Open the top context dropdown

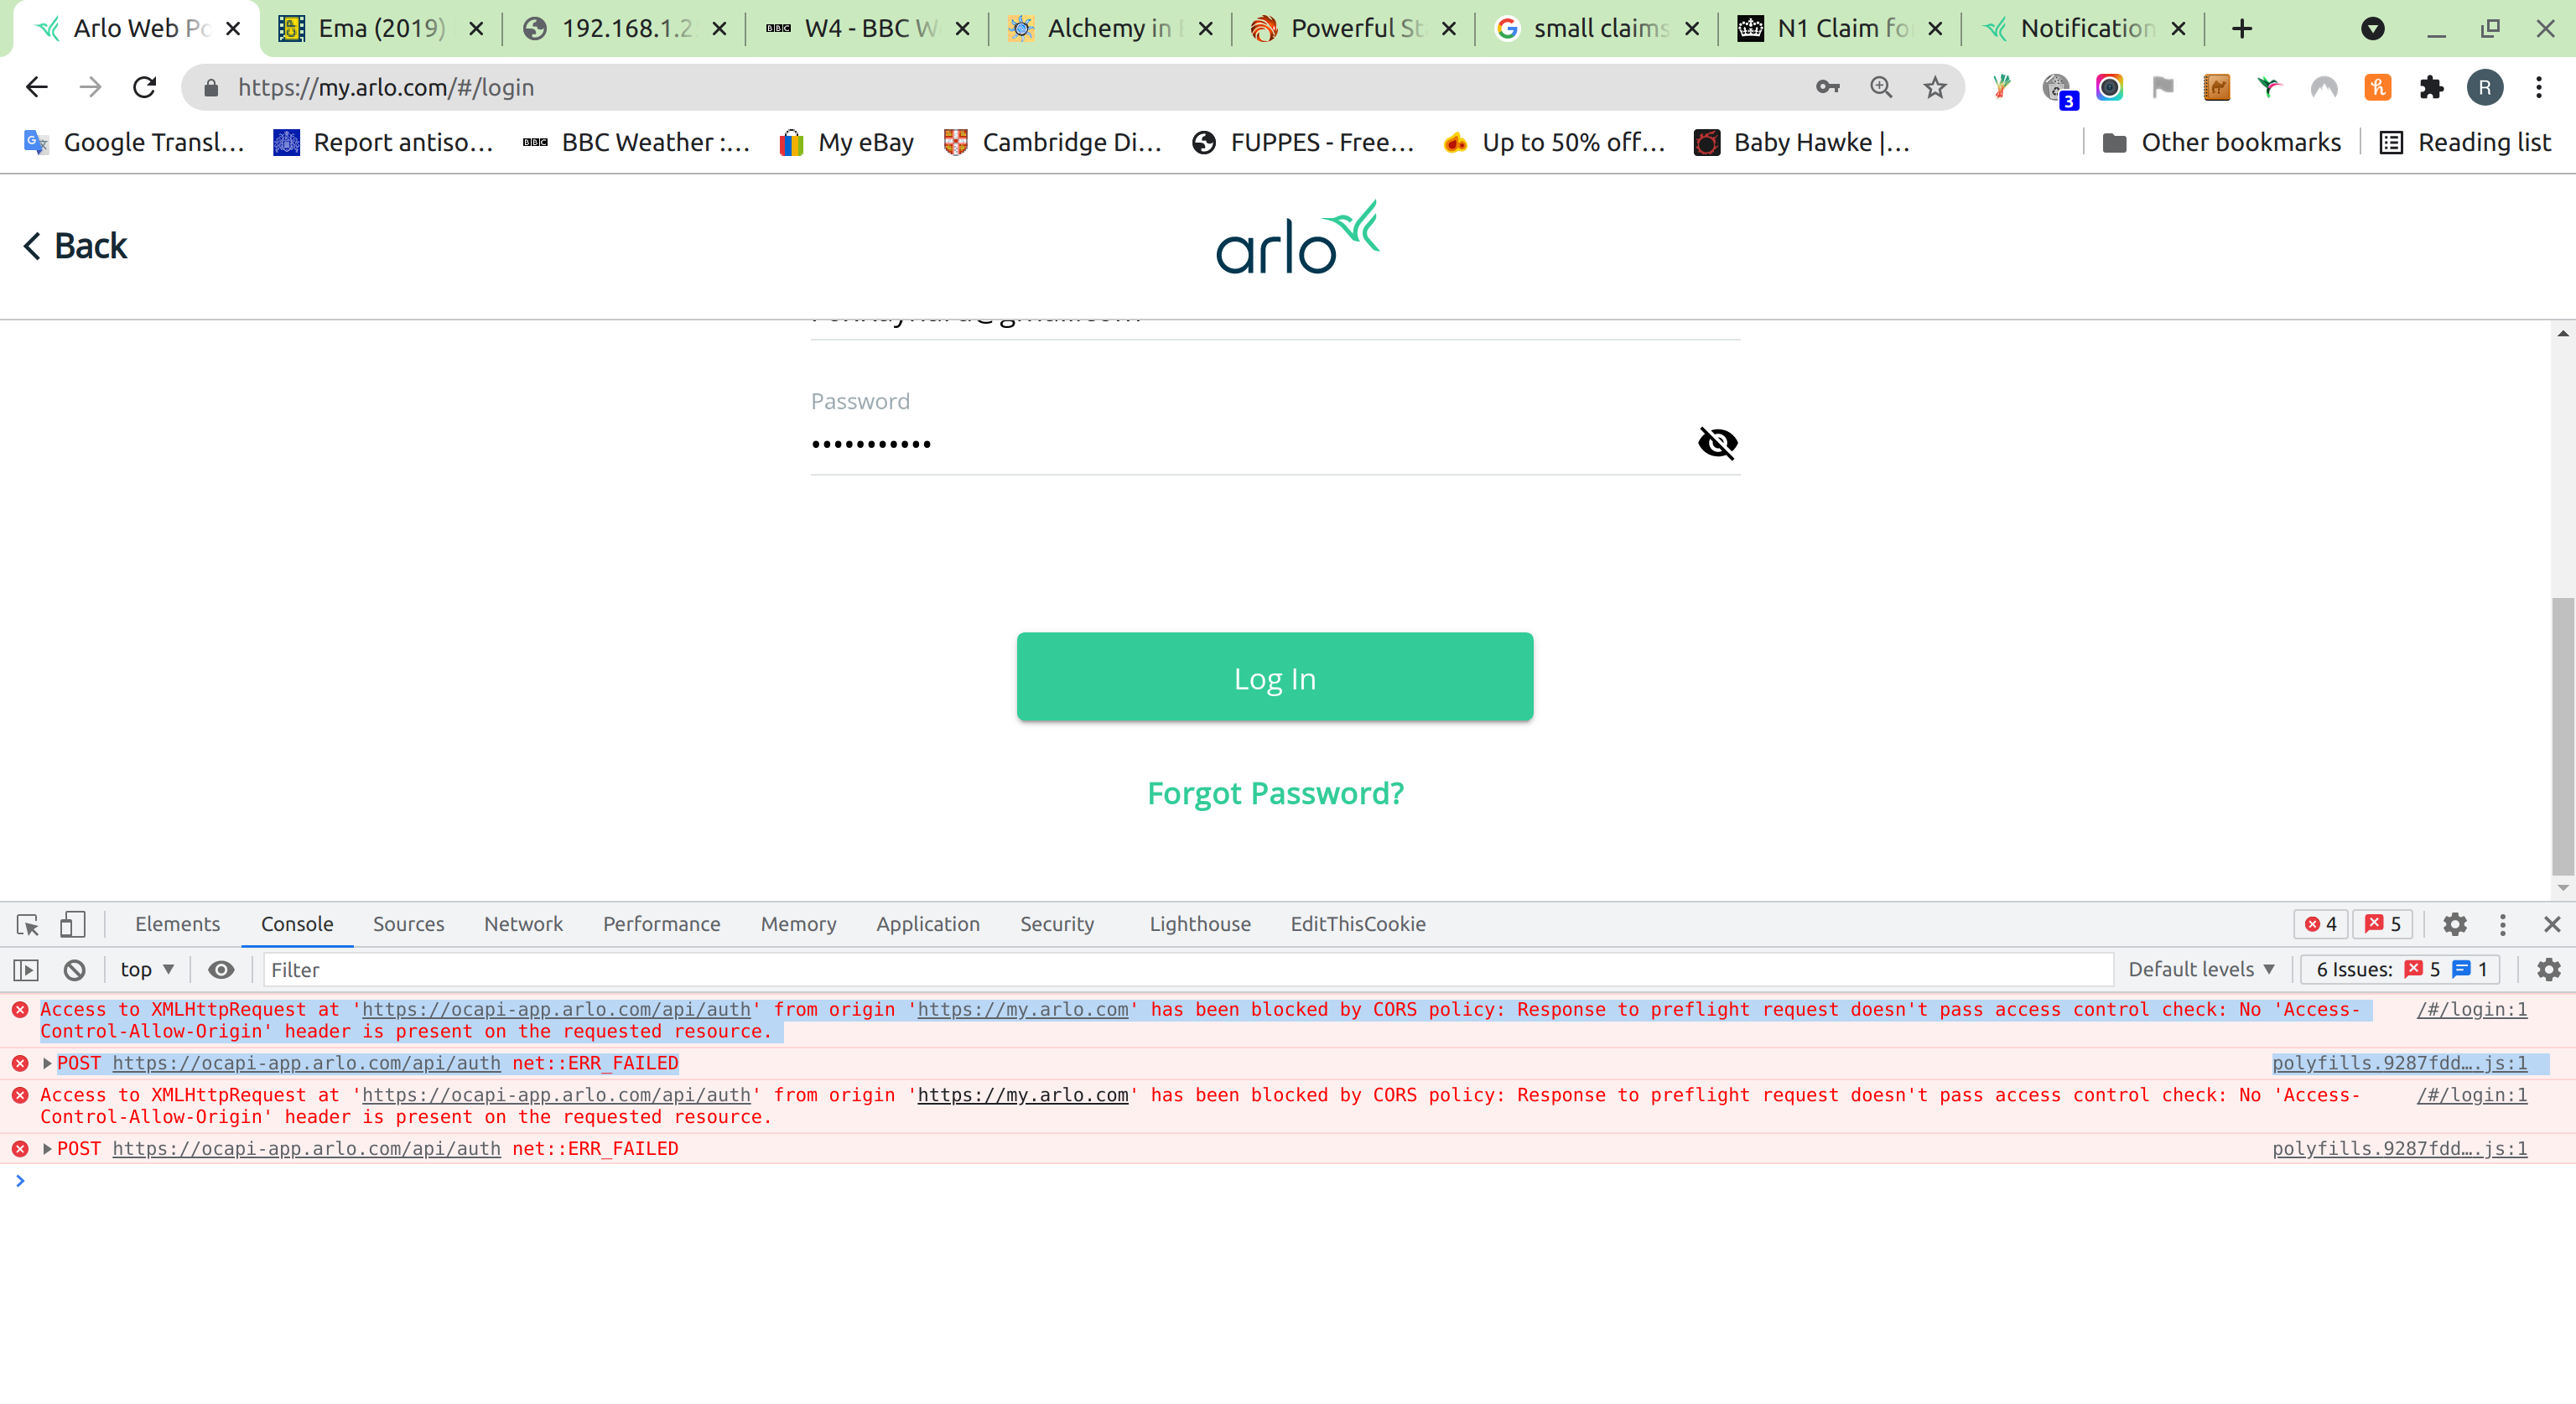(147, 969)
